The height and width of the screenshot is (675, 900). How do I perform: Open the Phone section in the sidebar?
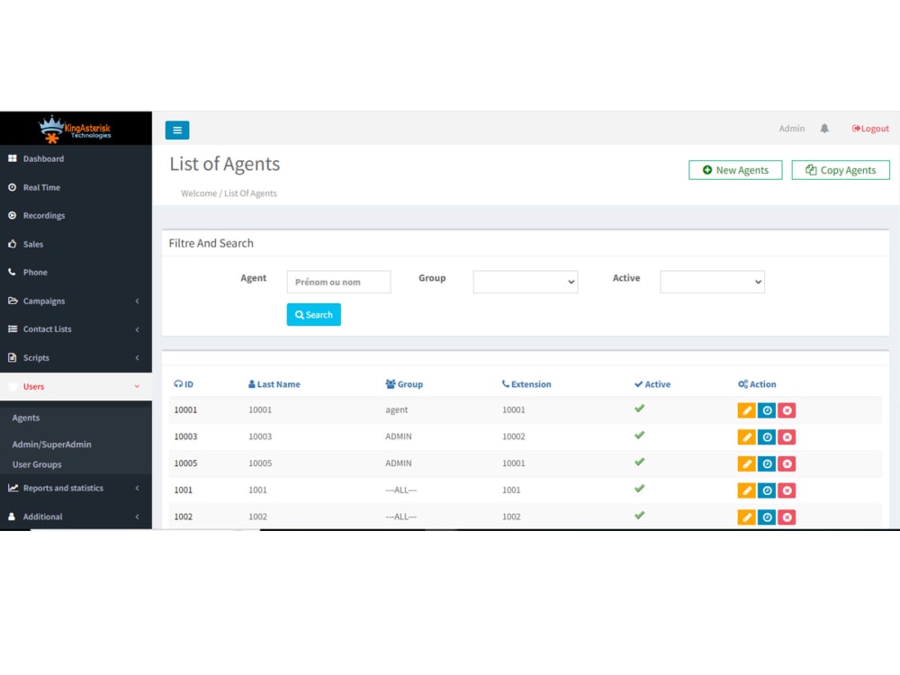point(36,272)
